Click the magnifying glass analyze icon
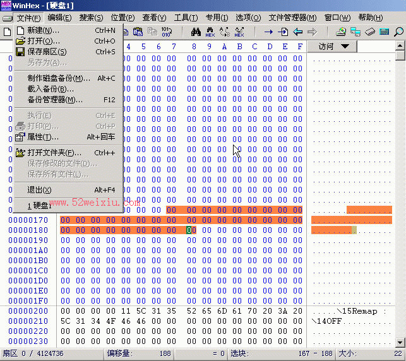This screenshot has width=406, height=361. click(x=398, y=32)
